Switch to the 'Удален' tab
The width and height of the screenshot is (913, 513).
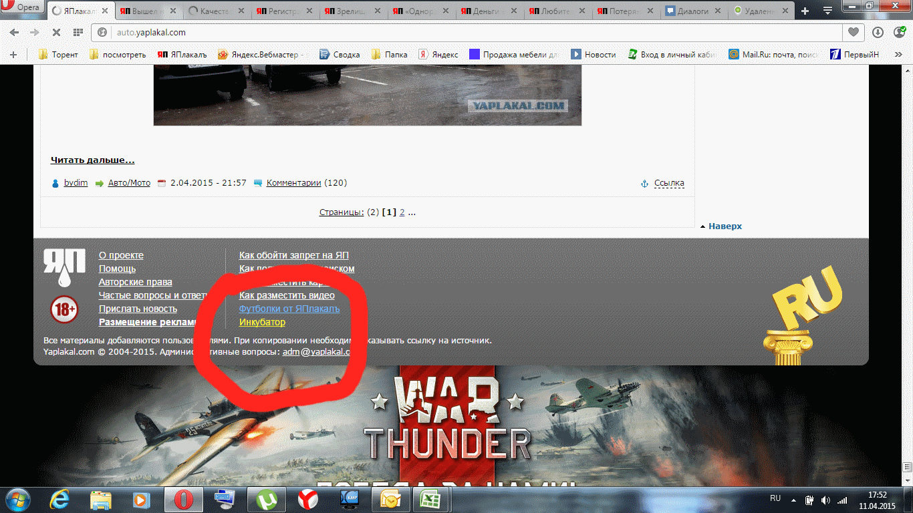pyautogui.click(x=761, y=11)
